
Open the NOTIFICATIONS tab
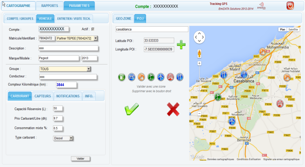click(x=68, y=96)
